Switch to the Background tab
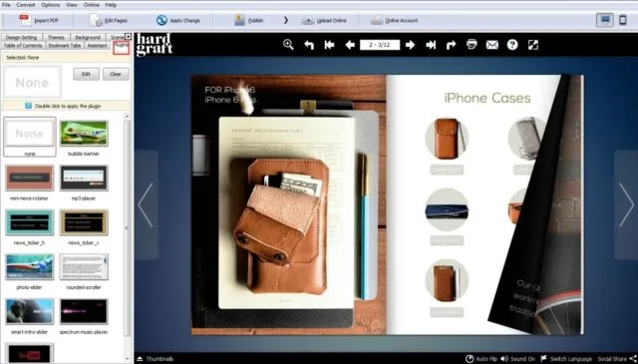 click(88, 37)
